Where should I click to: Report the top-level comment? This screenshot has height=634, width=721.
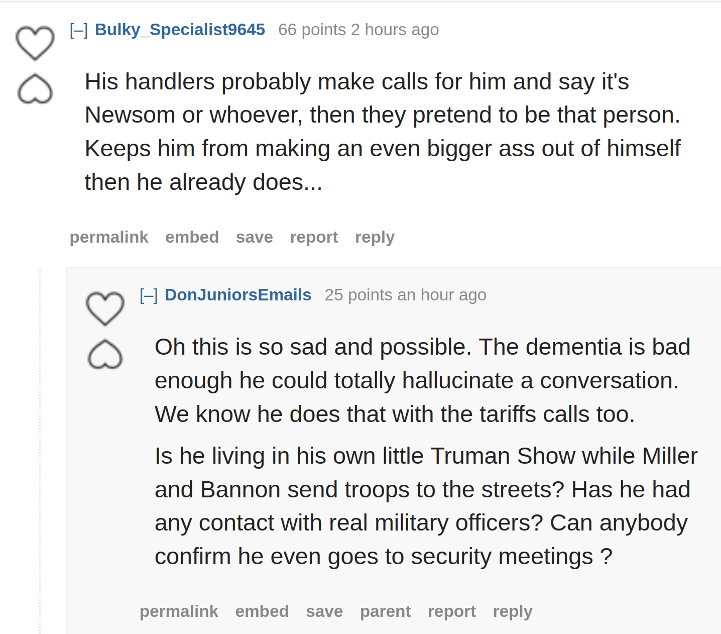pos(314,237)
